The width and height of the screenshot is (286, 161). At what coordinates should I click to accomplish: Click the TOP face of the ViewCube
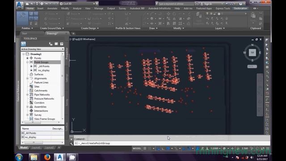252,53
